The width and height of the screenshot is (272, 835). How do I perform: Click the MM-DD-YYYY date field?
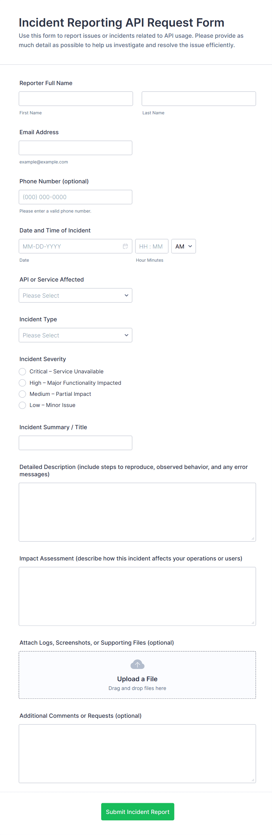(x=70, y=246)
